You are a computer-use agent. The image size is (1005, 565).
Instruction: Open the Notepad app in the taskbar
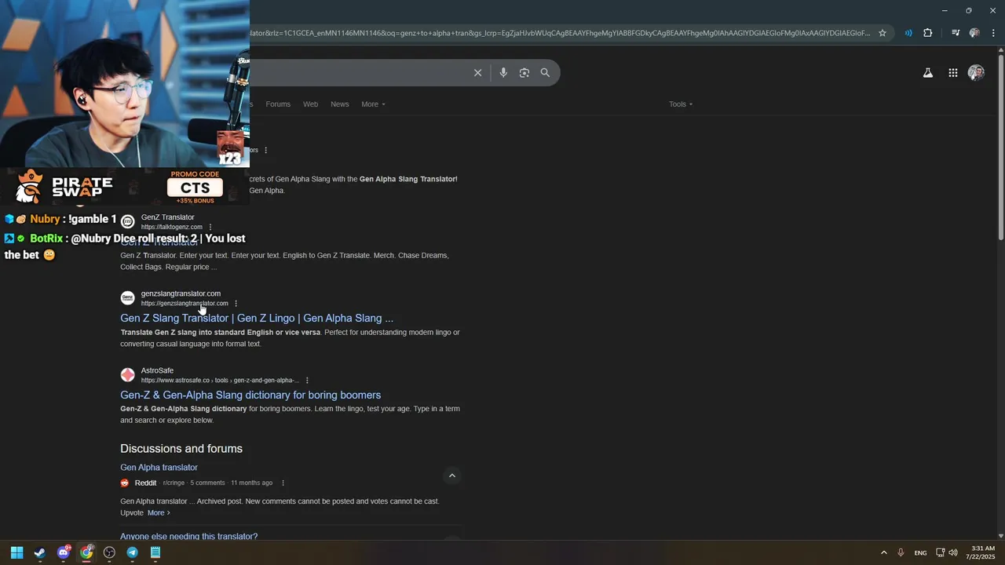[155, 552]
